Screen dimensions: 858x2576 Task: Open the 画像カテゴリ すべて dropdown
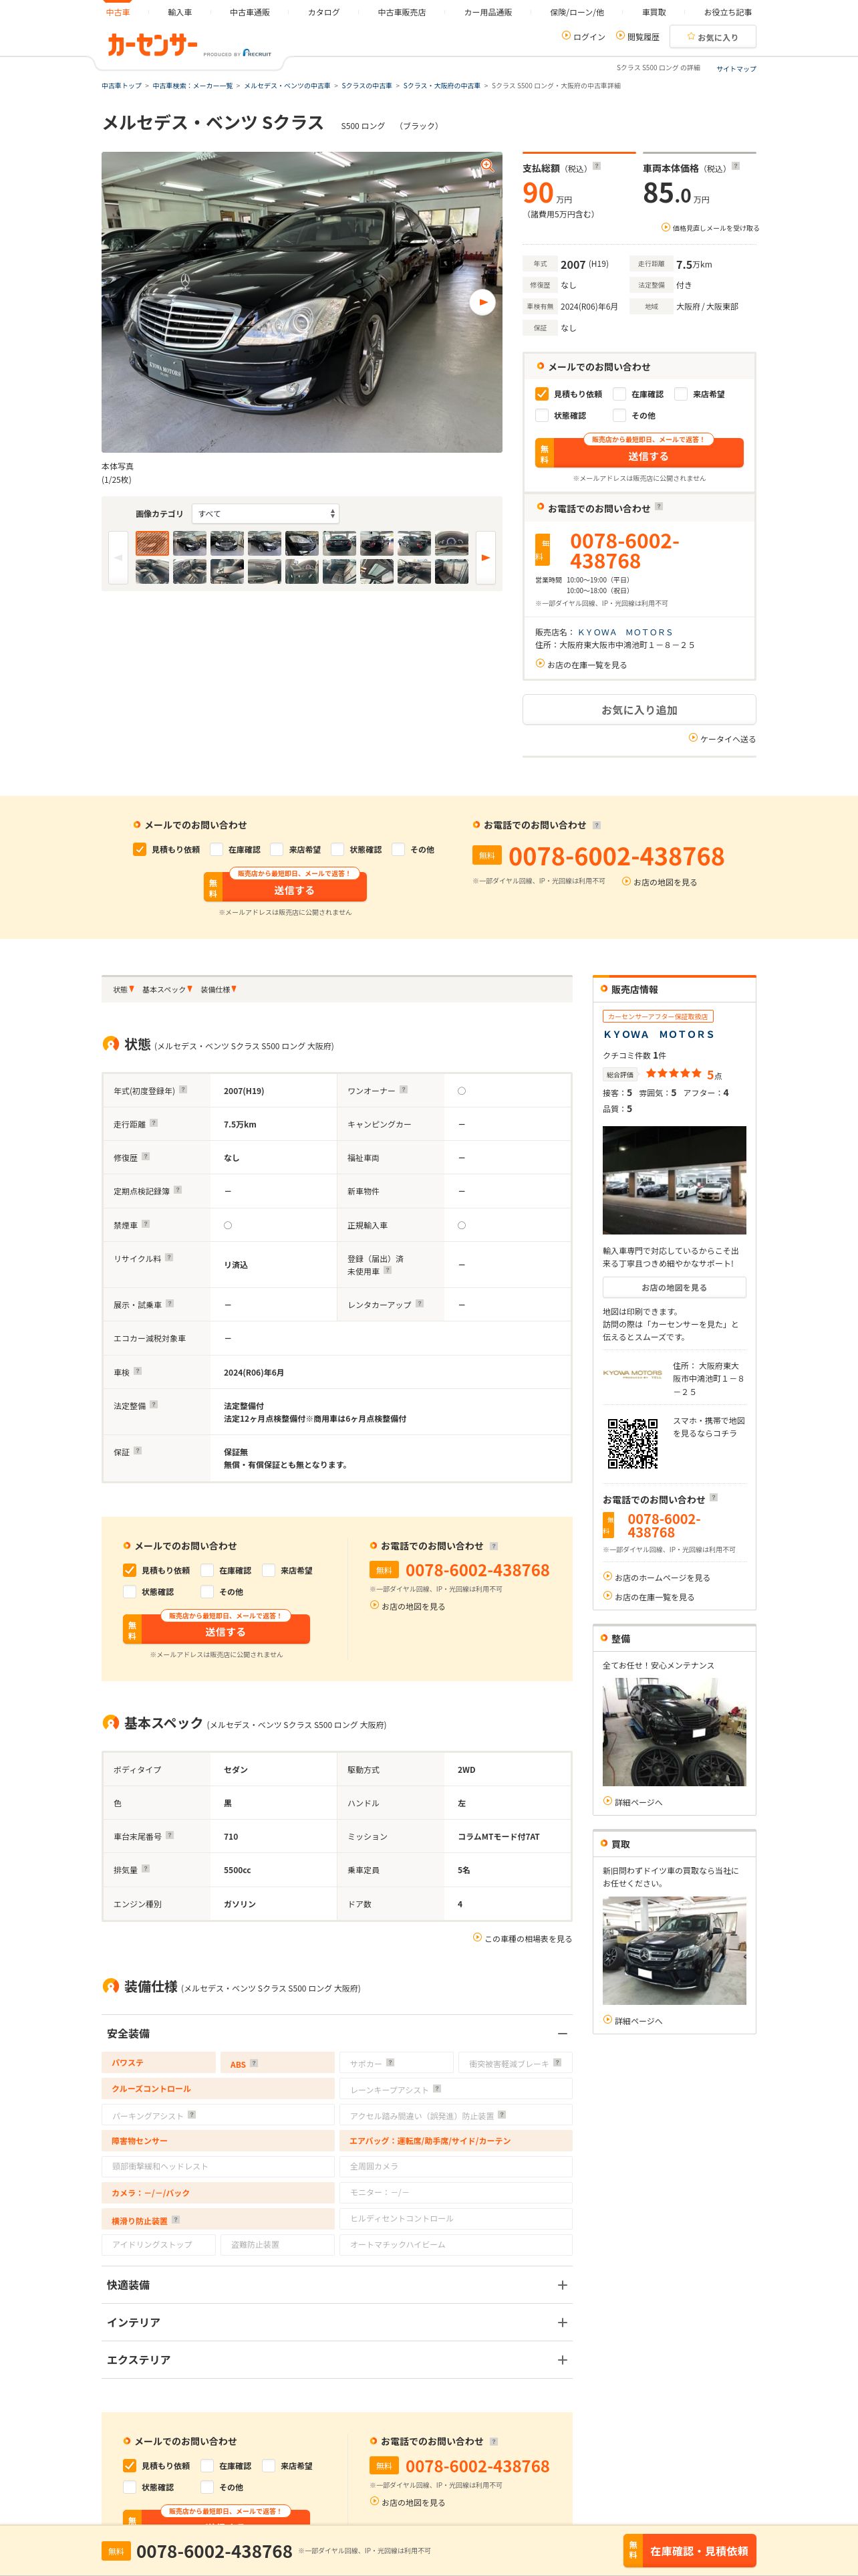[266, 514]
